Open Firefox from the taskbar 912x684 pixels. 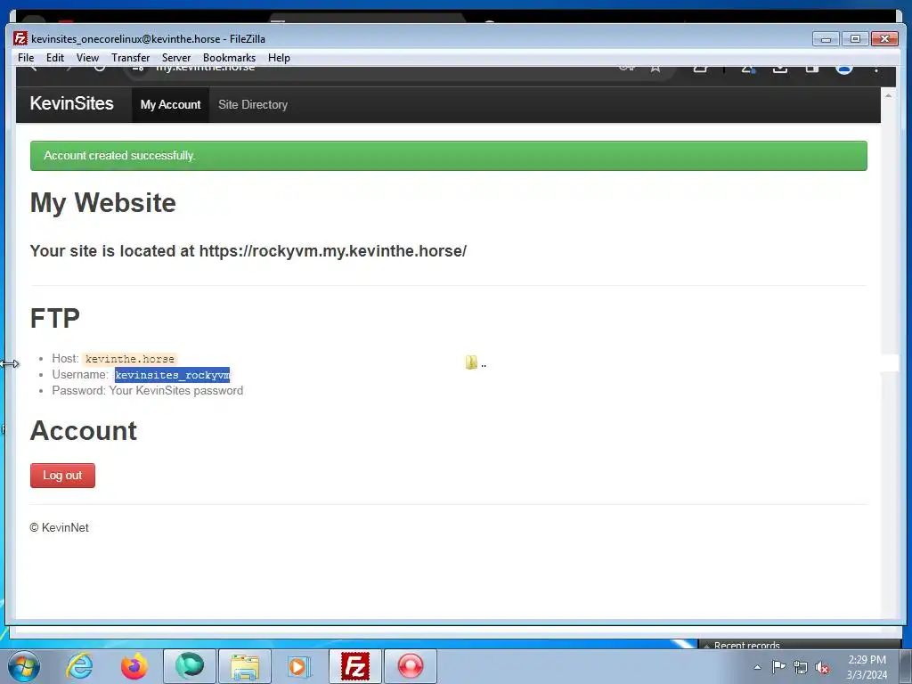(134, 666)
